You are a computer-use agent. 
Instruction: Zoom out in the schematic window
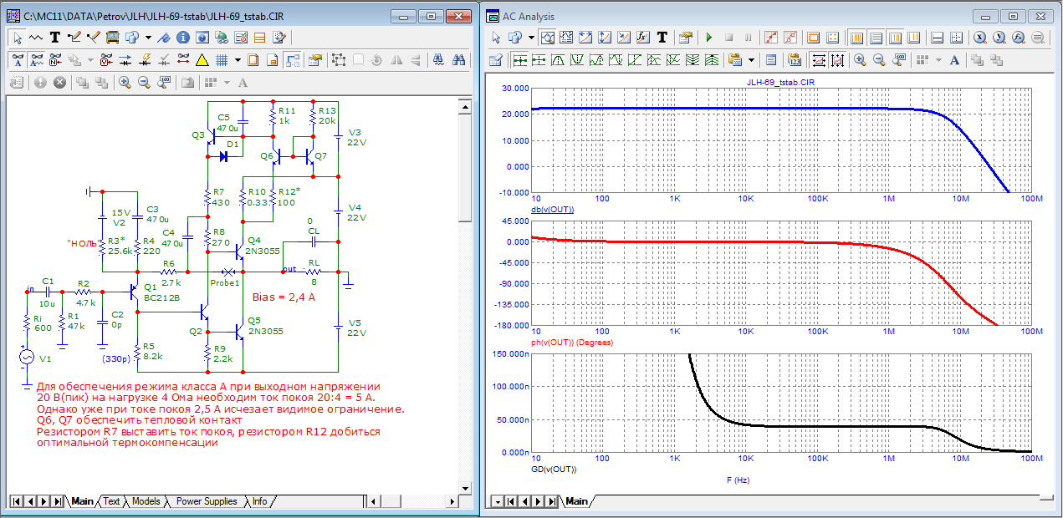tap(144, 83)
